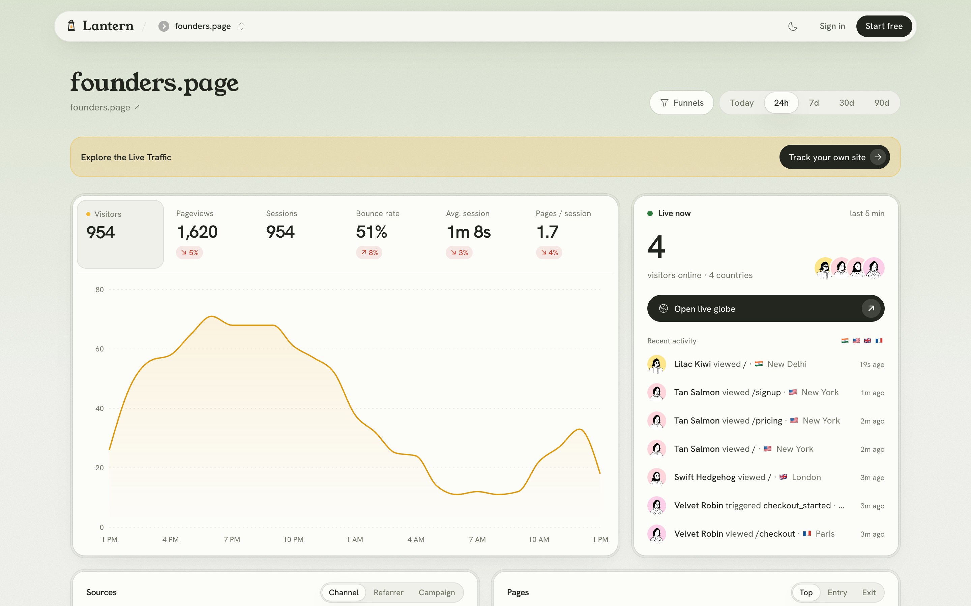Click the Lantern wordmark
Image resolution: width=971 pixels, height=606 pixels.
click(108, 26)
